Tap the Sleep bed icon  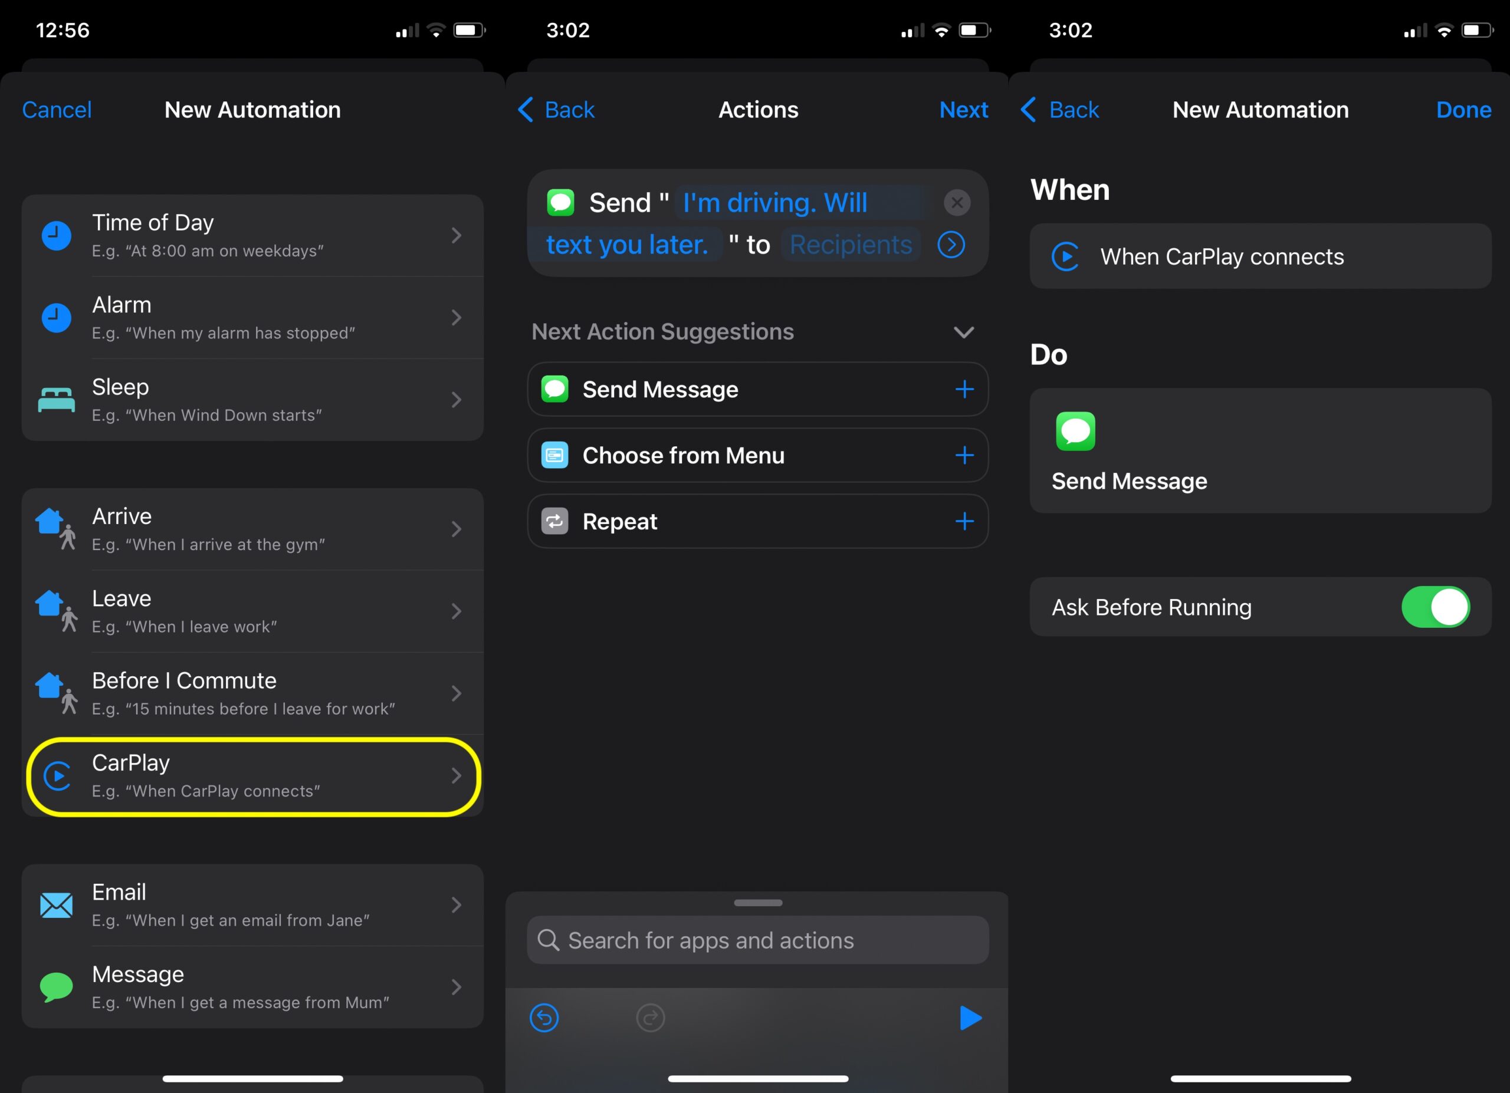(57, 400)
